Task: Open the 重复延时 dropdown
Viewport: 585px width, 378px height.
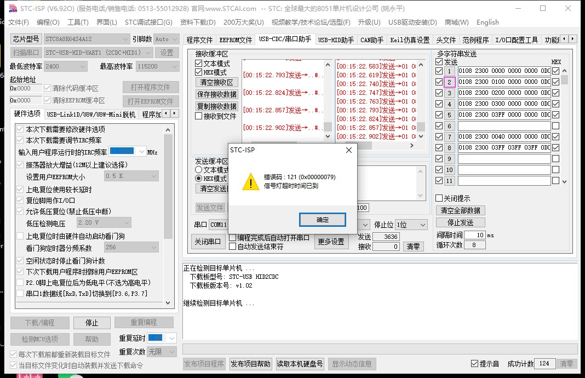Action: (x=171, y=338)
